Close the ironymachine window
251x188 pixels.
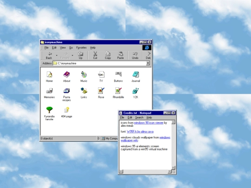click(149, 42)
